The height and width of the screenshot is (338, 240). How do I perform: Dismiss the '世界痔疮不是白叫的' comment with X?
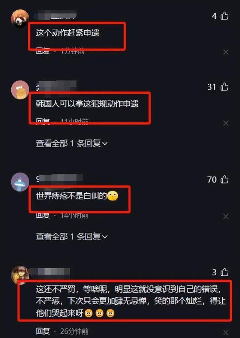226,216
